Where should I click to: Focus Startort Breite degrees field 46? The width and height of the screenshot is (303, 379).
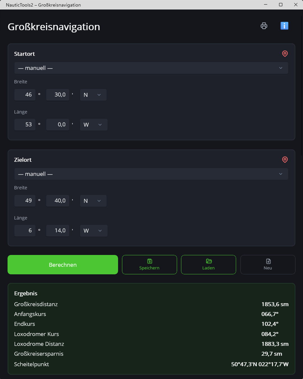point(25,95)
